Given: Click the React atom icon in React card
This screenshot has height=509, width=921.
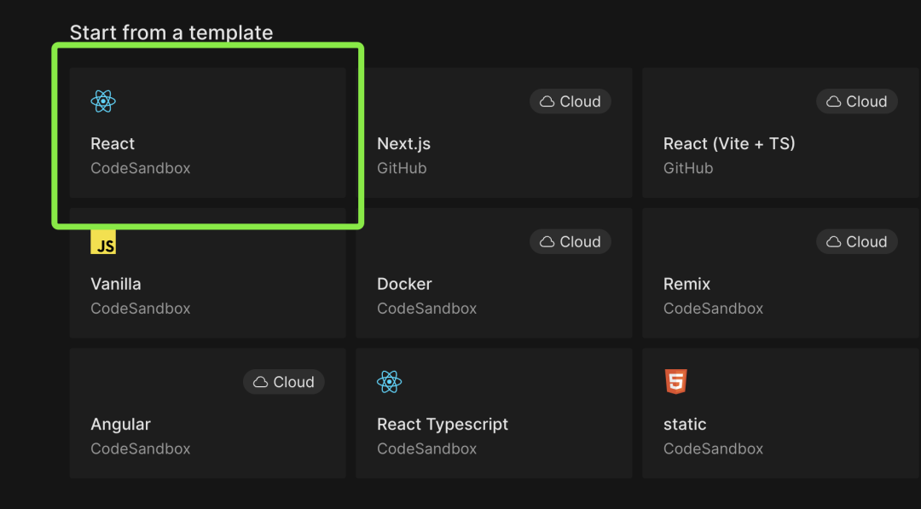Looking at the screenshot, I should coord(103,101).
